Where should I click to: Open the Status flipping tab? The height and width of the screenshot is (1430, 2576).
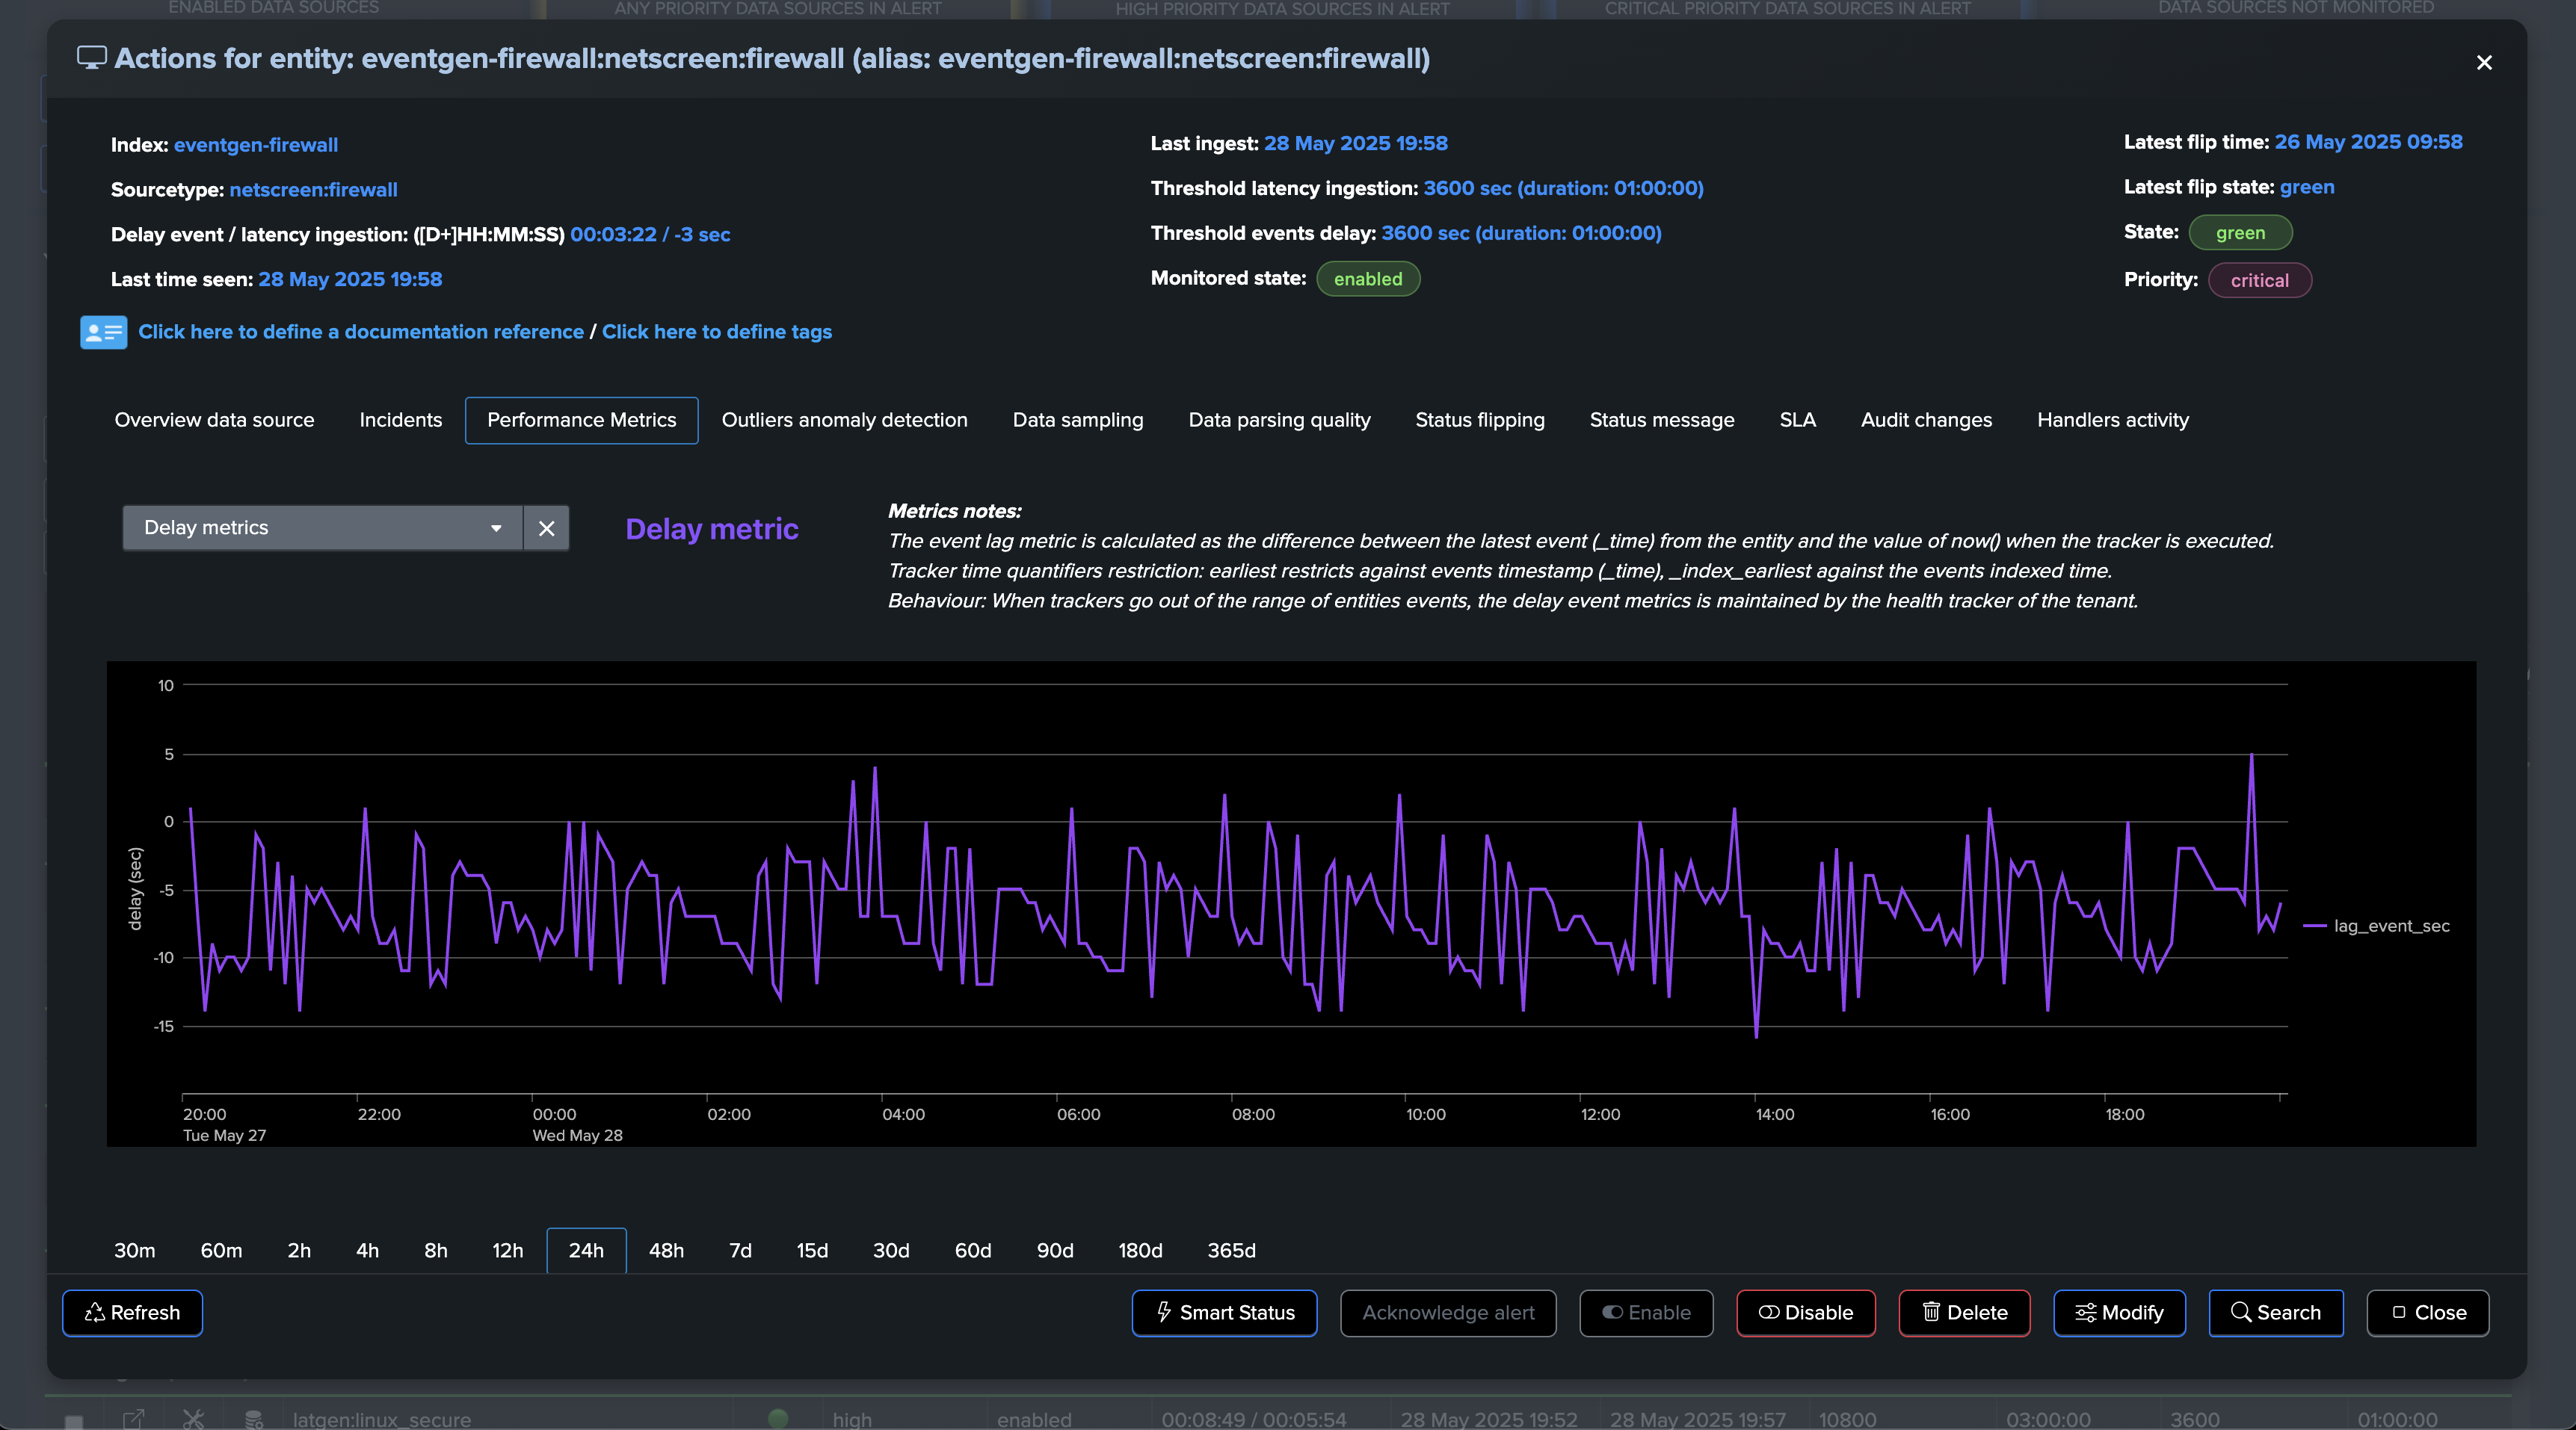1479,420
